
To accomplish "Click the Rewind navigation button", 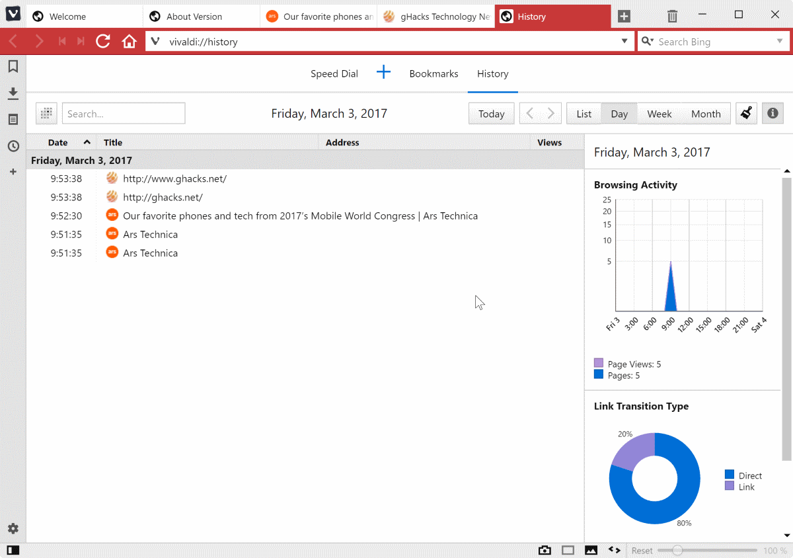I will click(x=61, y=42).
